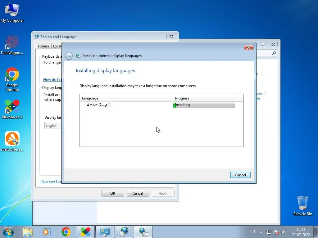Switch to Region and Language taskbar button
318x238 pixels.
124,232
